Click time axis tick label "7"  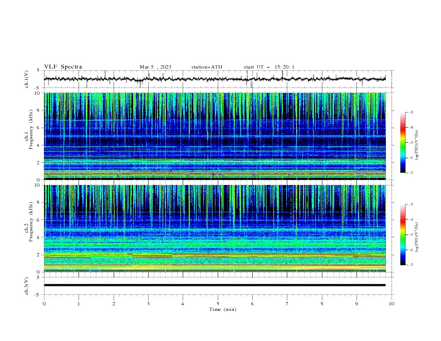(x=287, y=304)
